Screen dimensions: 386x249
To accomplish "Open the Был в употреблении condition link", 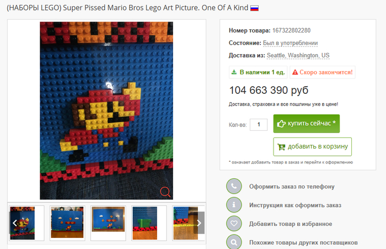I will [290, 43].
